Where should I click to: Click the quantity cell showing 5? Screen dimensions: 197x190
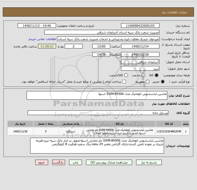pos(46,131)
